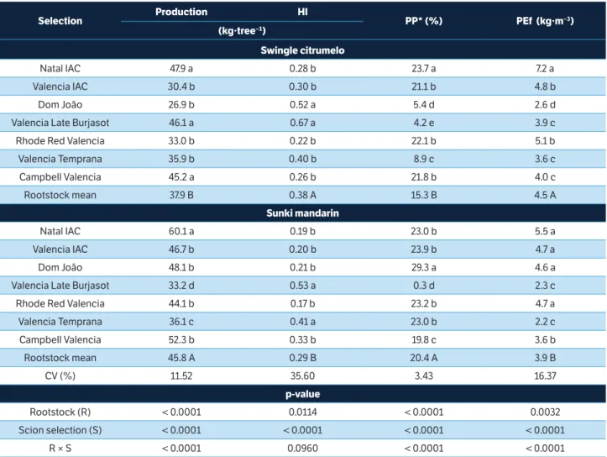The width and height of the screenshot is (607, 457).
Task: Click the 'R × S' row label
Action: (x=60, y=448)
